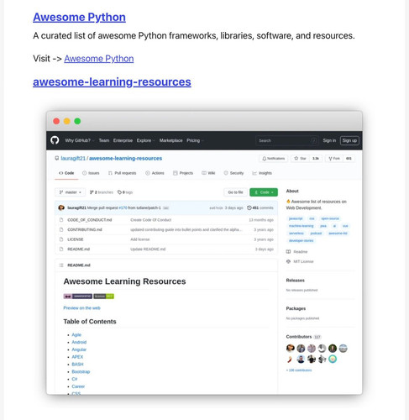
Task: Click the Sign up button
Action: coord(349,140)
